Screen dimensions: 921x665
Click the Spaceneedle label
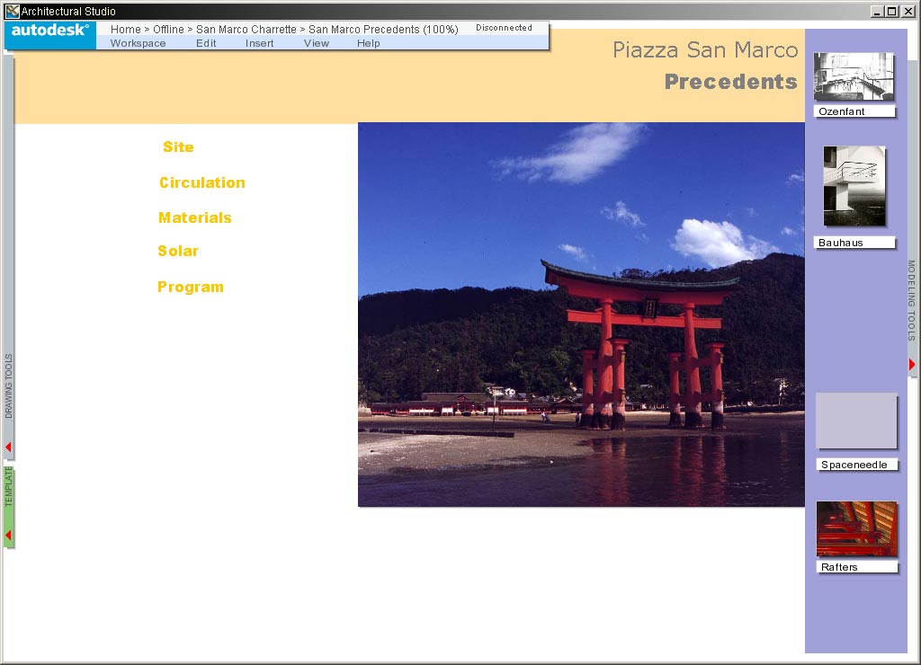pos(857,465)
